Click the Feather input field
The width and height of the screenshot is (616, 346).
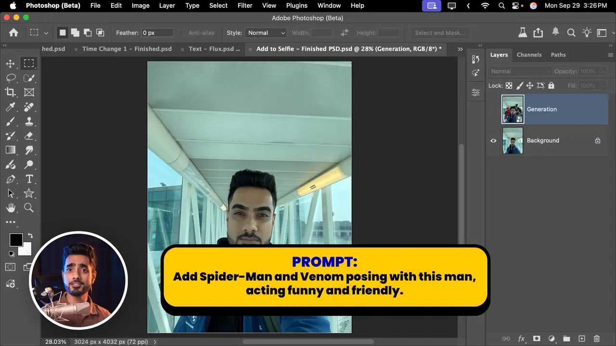[x=157, y=33]
